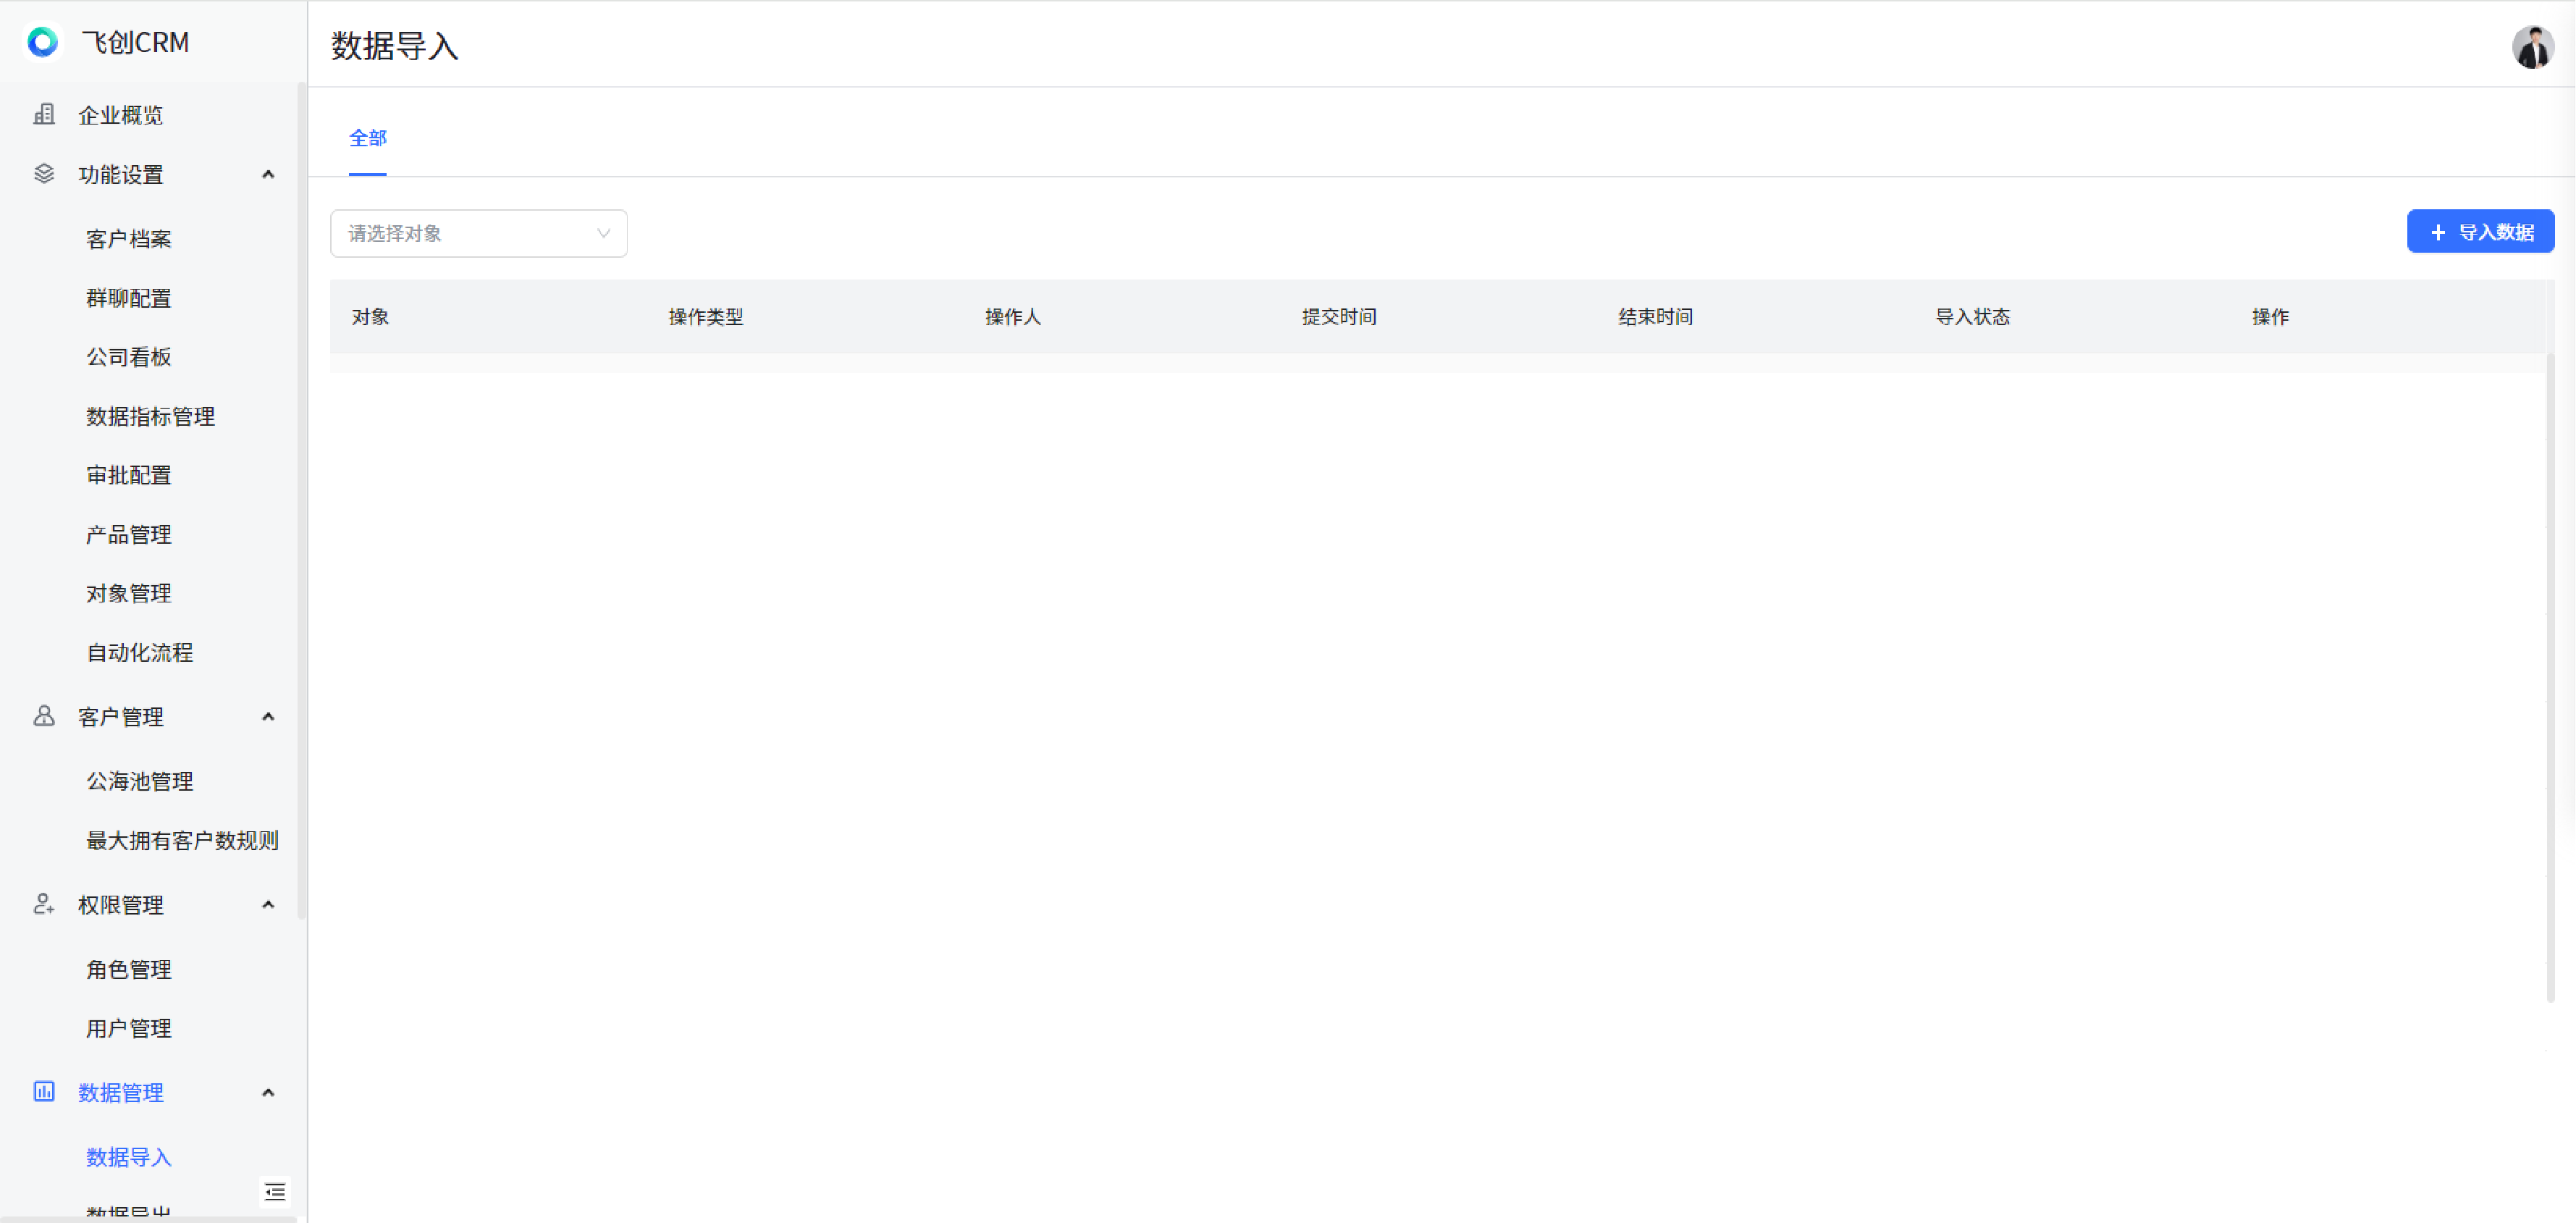Click the 客户管理 person icon
The height and width of the screenshot is (1223, 2576).
[x=44, y=716]
